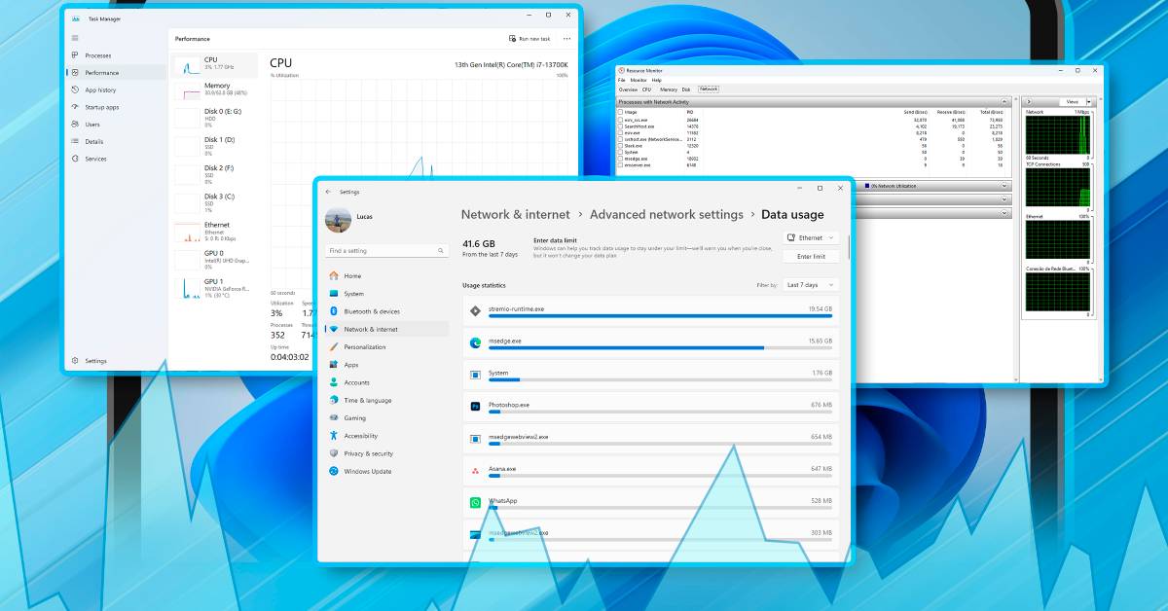
Task: Open the Monitor menu in Resource Monitor
Action: (x=638, y=80)
